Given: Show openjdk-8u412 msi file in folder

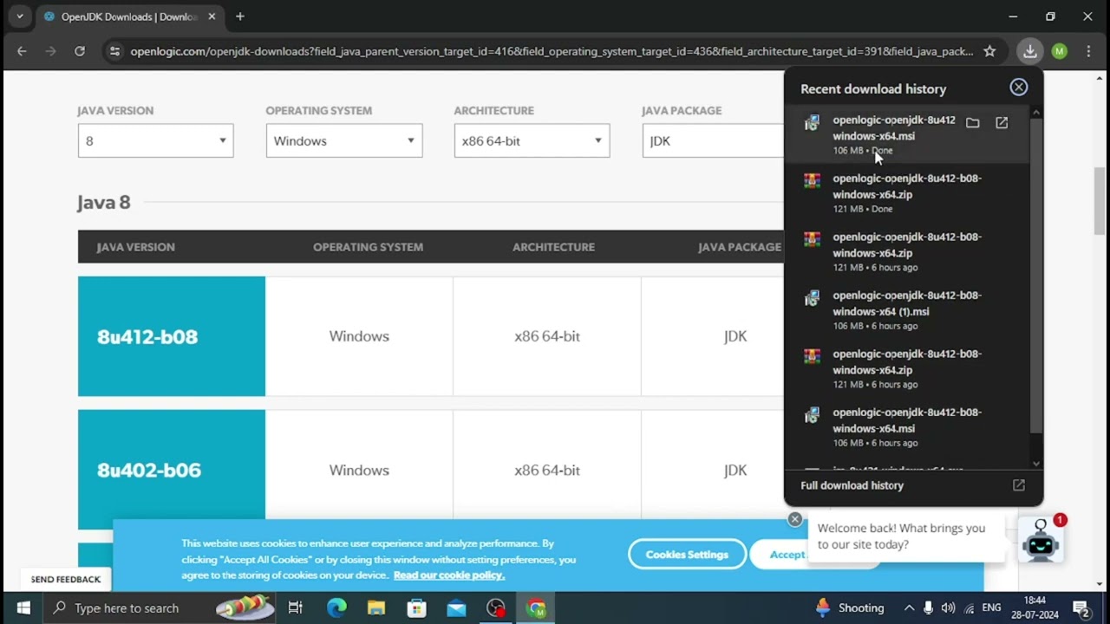Looking at the screenshot, I should coord(972,123).
